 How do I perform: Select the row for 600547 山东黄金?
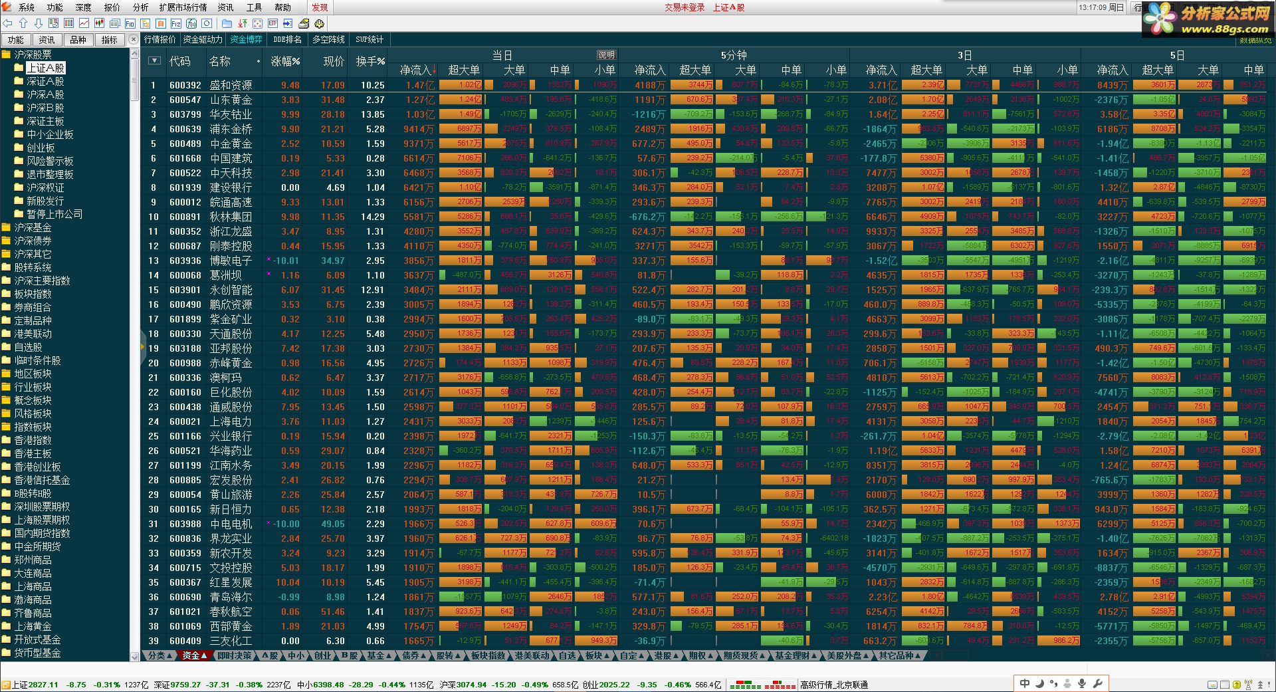click(x=708, y=100)
